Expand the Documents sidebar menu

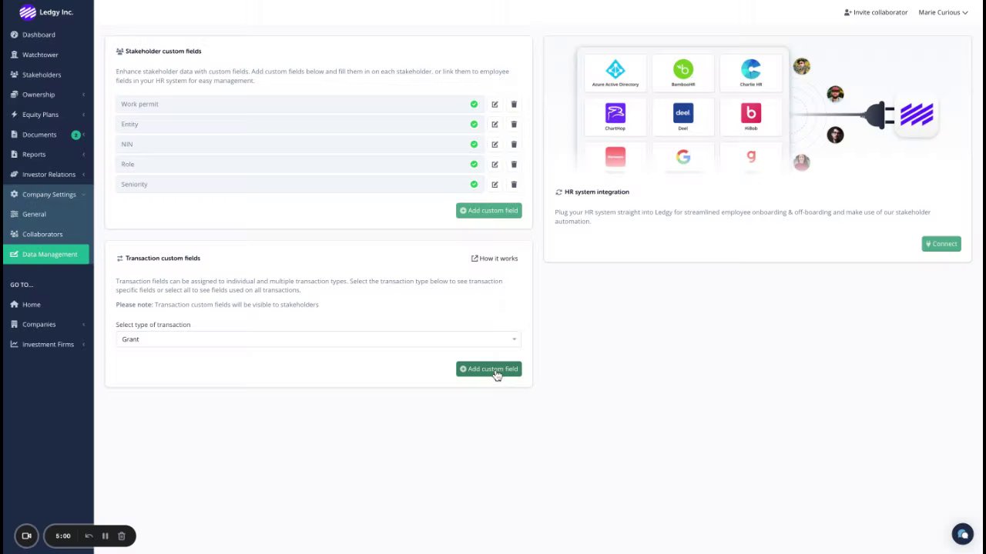click(47, 135)
